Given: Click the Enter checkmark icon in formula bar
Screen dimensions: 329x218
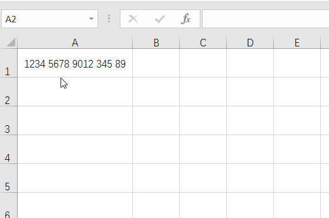Looking at the screenshot, I should (160, 19).
